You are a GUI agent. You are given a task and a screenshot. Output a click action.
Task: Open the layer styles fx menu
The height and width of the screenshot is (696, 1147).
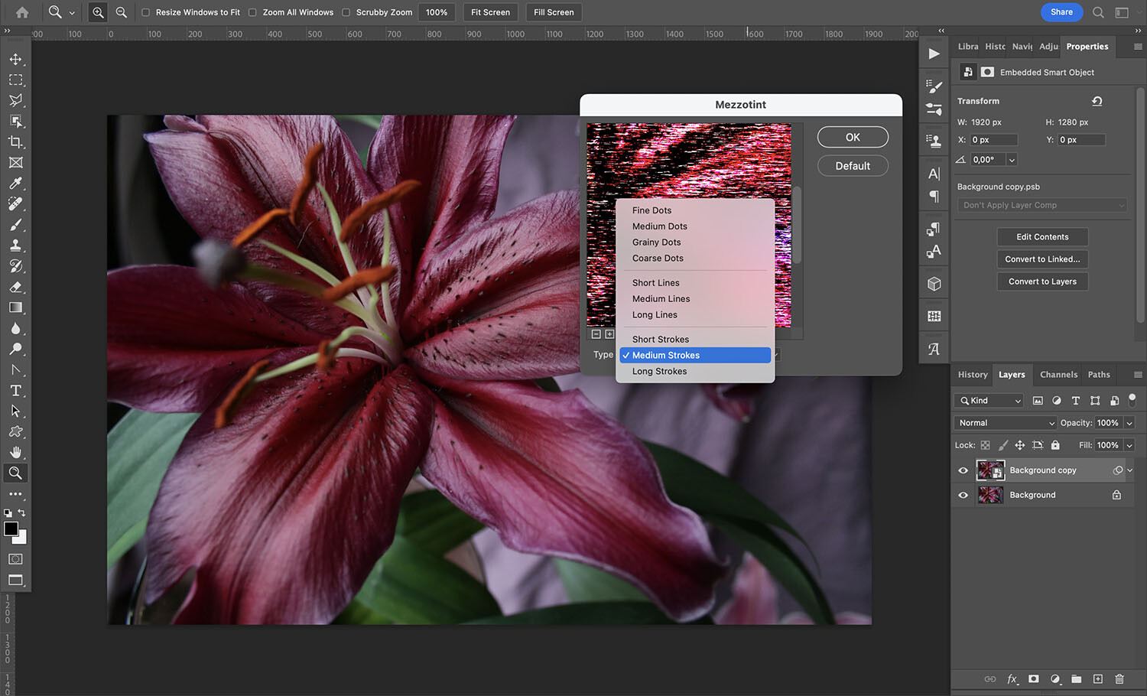point(1012,679)
